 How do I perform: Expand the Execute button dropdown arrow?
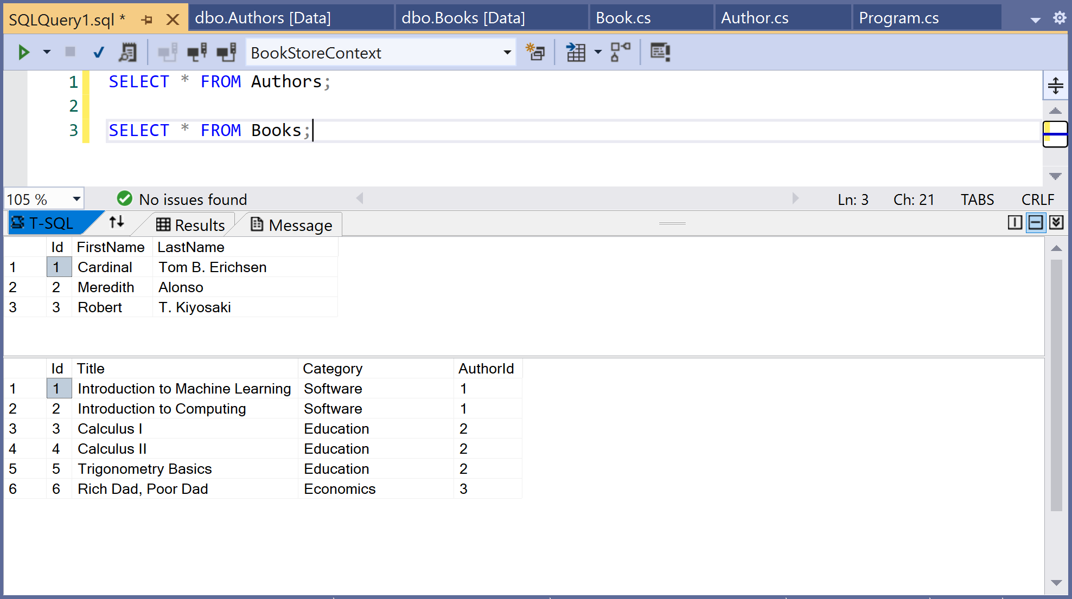pos(47,53)
